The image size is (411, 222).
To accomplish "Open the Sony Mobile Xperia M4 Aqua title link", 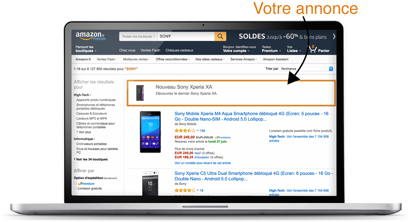I will (251, 116).
